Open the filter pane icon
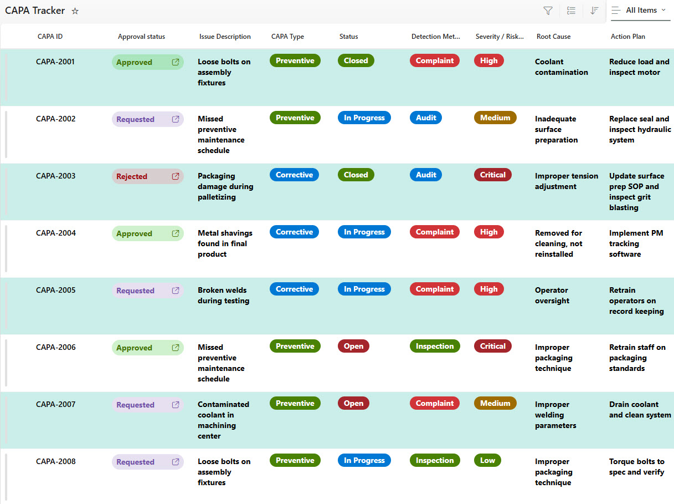674x504 pixels. 548,11
